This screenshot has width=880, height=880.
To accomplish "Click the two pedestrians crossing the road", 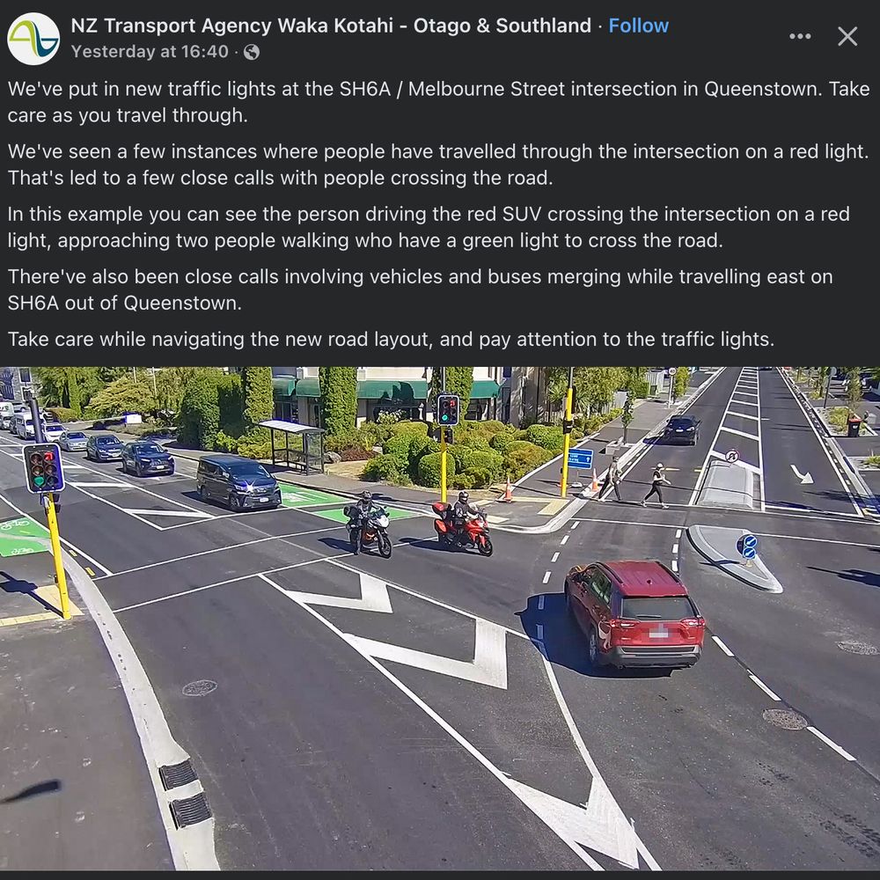I will pyautogui.click(x=633, y=482).
